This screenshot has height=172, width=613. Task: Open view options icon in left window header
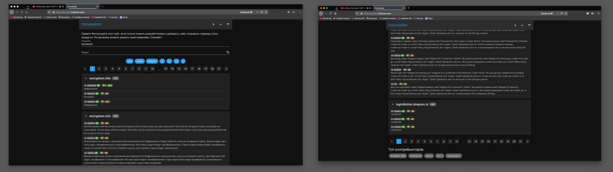pyautogui.click(x=228, y=24)
